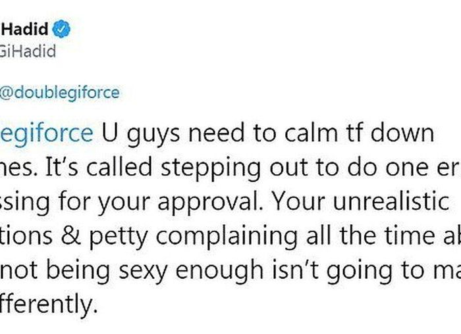Image resolution: width=461 pixels, height=334 pixels.
Task: Click the final word "fferently."
Action: click(x=49, y=304)
